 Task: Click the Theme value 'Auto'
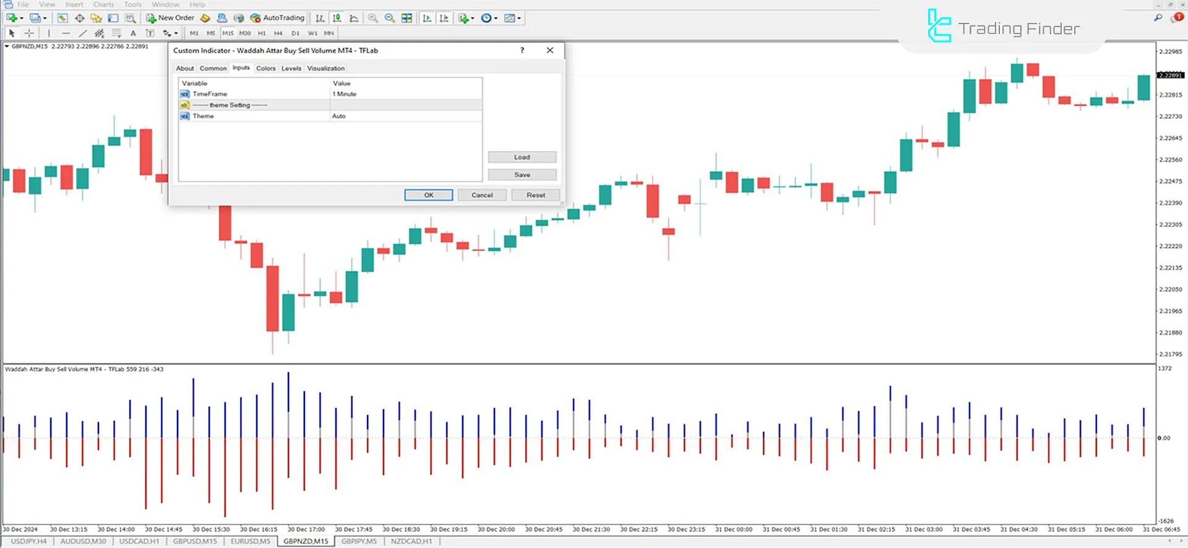click(x=339, y=116)
